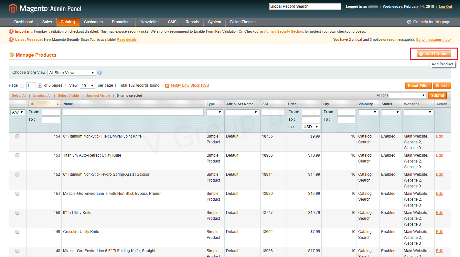This screenshot has height=257, width=460.
Task: Click the Reset Filter button
Action: click(418, 86)
